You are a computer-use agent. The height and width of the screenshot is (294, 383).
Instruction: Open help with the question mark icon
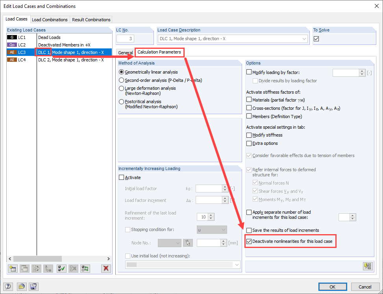point(8,287)
